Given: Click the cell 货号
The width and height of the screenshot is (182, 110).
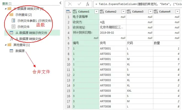Looking at the screenshot, I should [x=113, y=43].
